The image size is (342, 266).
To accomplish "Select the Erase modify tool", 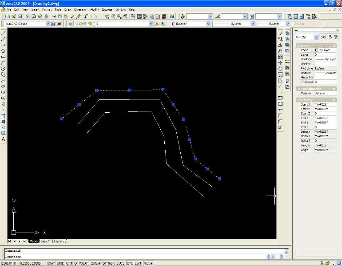I will coord(281,33).
